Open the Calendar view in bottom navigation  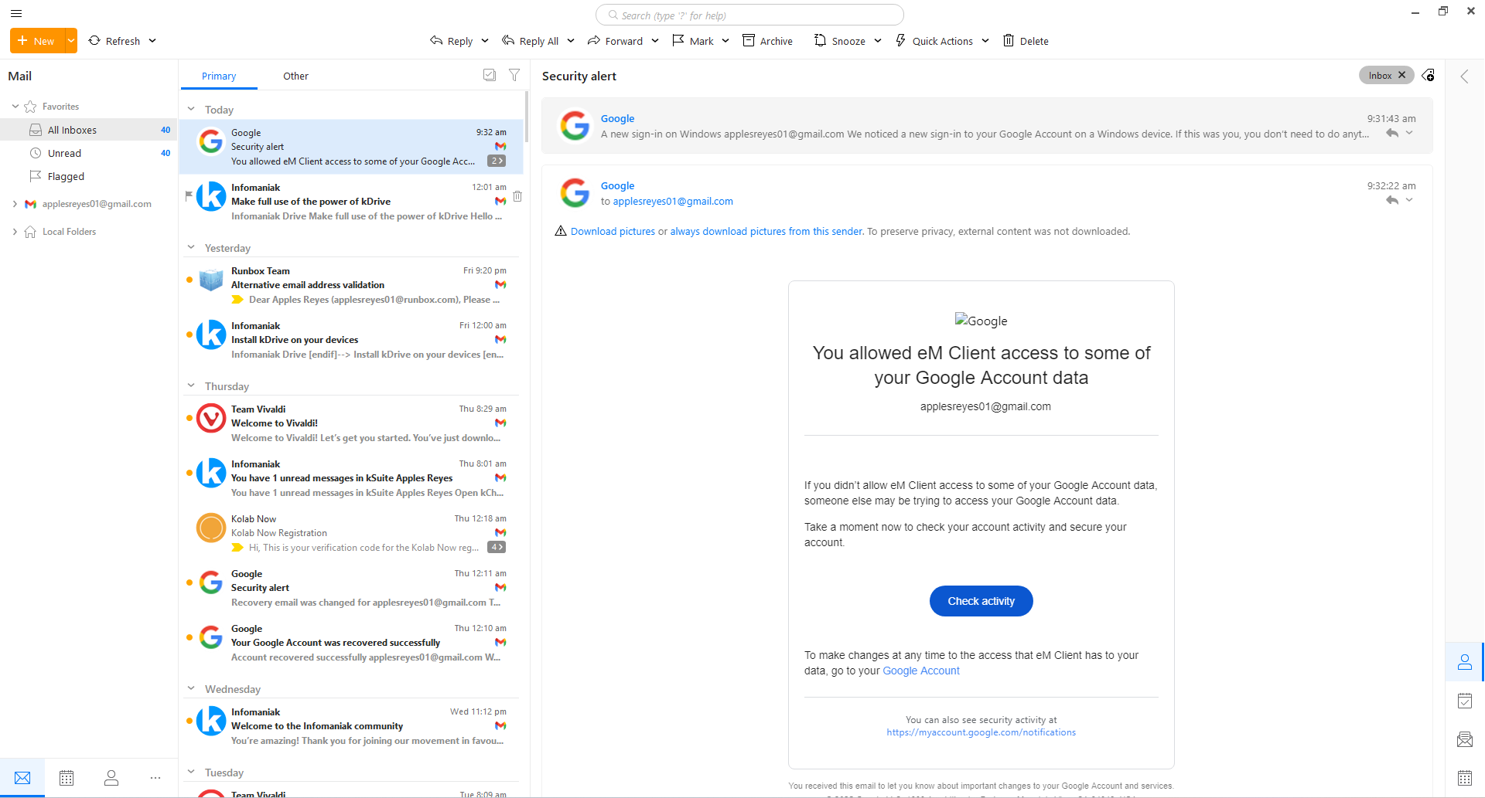[67, 778]
